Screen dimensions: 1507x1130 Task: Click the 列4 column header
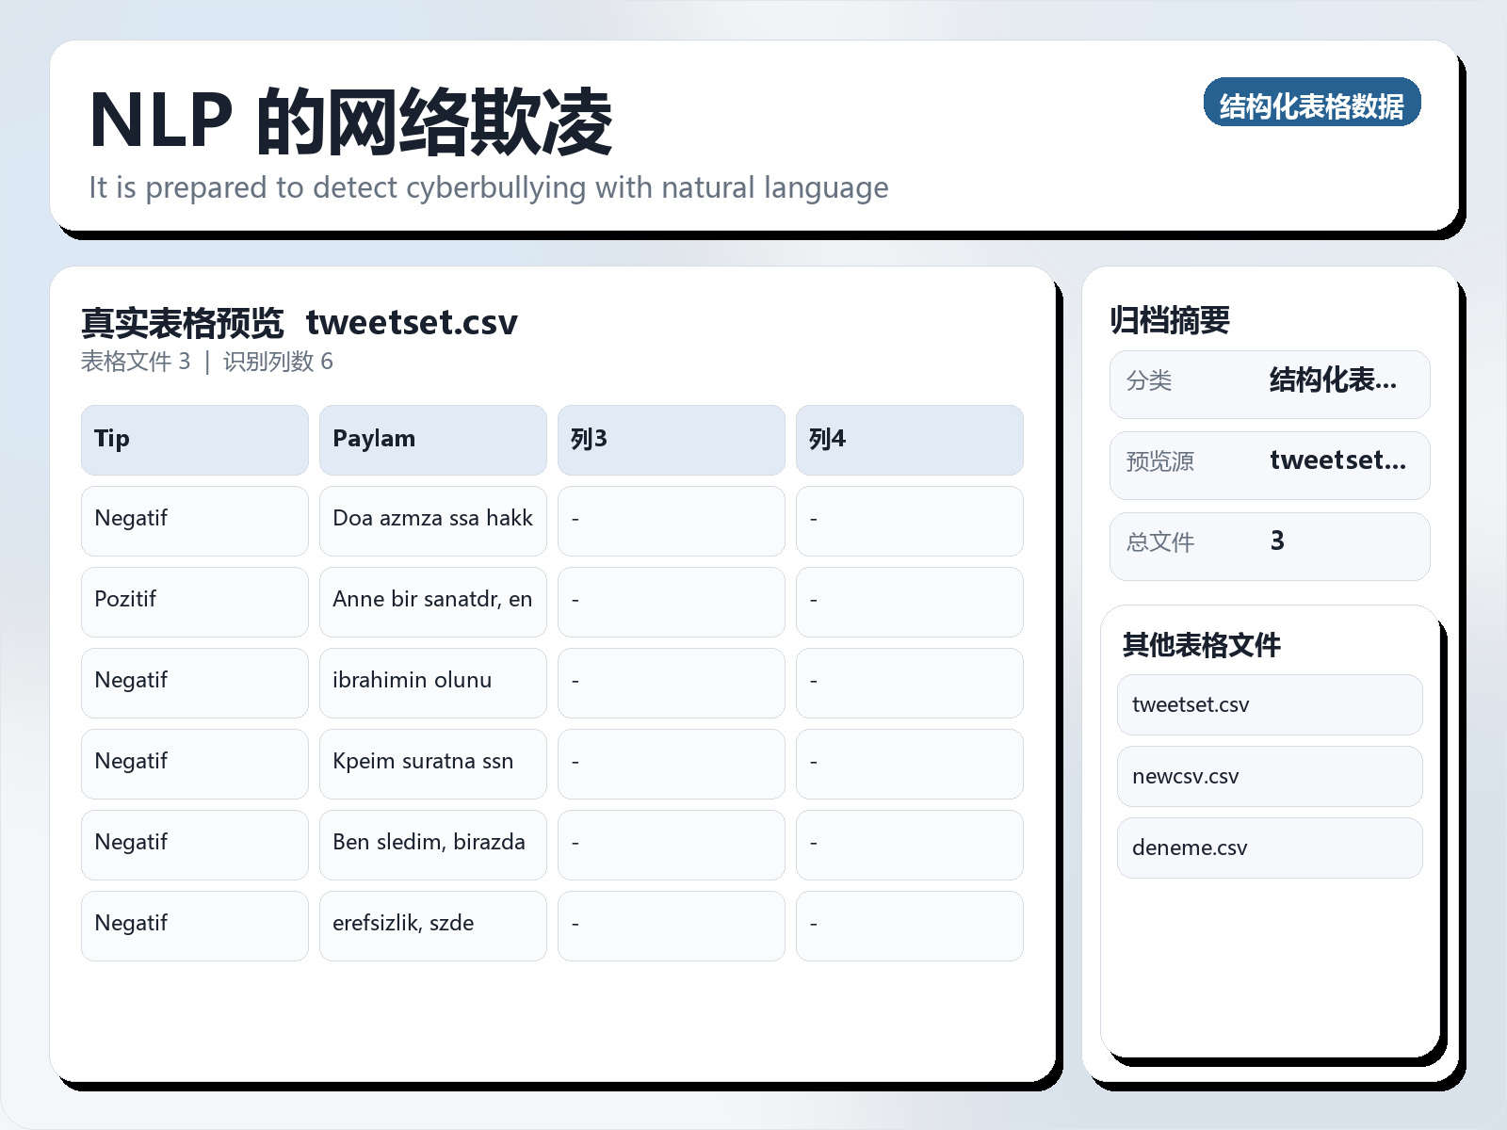909,439
